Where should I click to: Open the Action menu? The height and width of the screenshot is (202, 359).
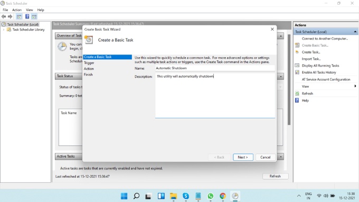(17, 10)
